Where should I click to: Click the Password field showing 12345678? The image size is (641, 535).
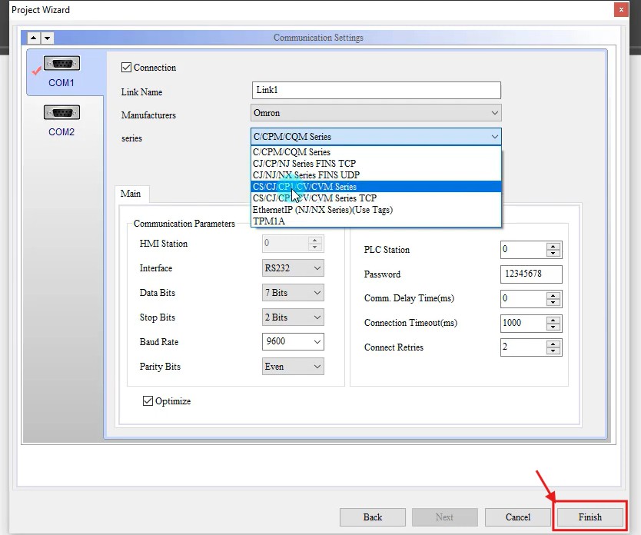[531, 274]
